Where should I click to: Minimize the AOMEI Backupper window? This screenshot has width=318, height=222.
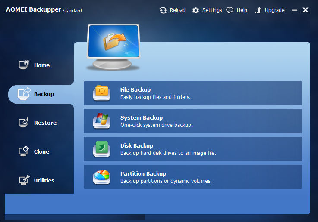pyautogui.click(x=295, y=10)
